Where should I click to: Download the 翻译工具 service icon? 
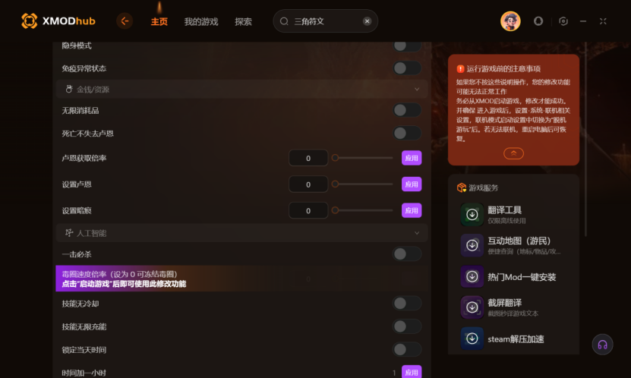click(x=472, y=215)
